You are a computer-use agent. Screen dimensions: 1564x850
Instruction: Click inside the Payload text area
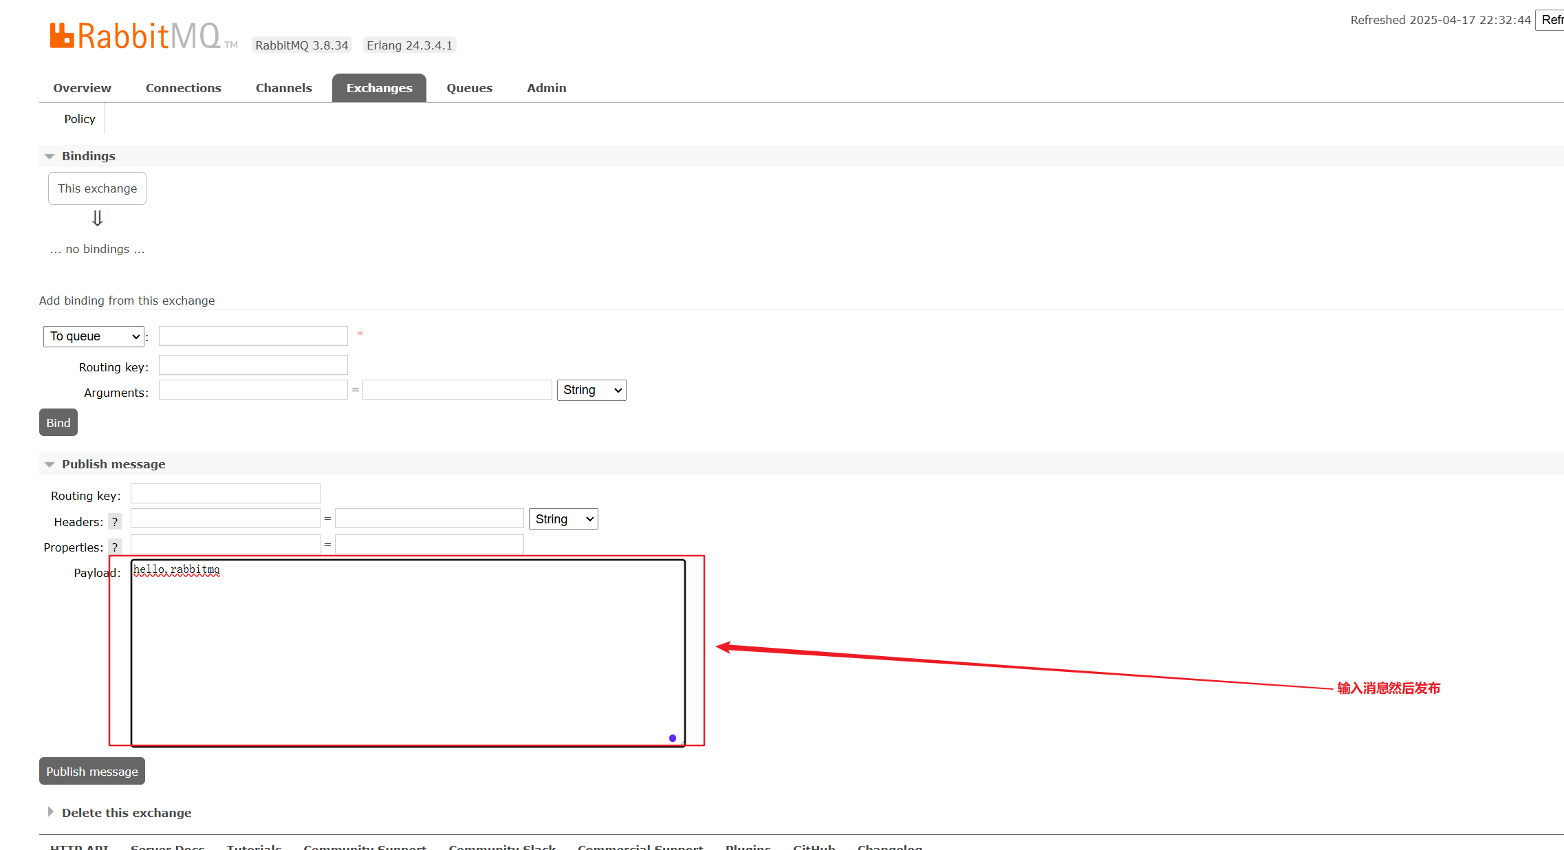click(407, 653)
